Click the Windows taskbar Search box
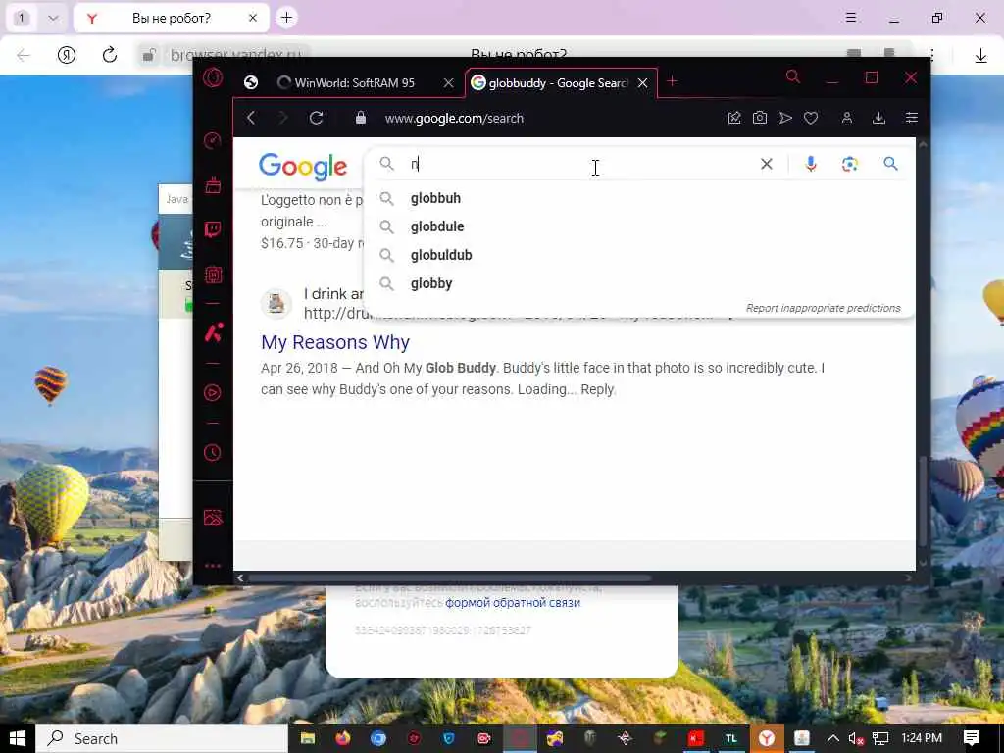The height and width of the screenshot is (753, 1004). point(162,738)
